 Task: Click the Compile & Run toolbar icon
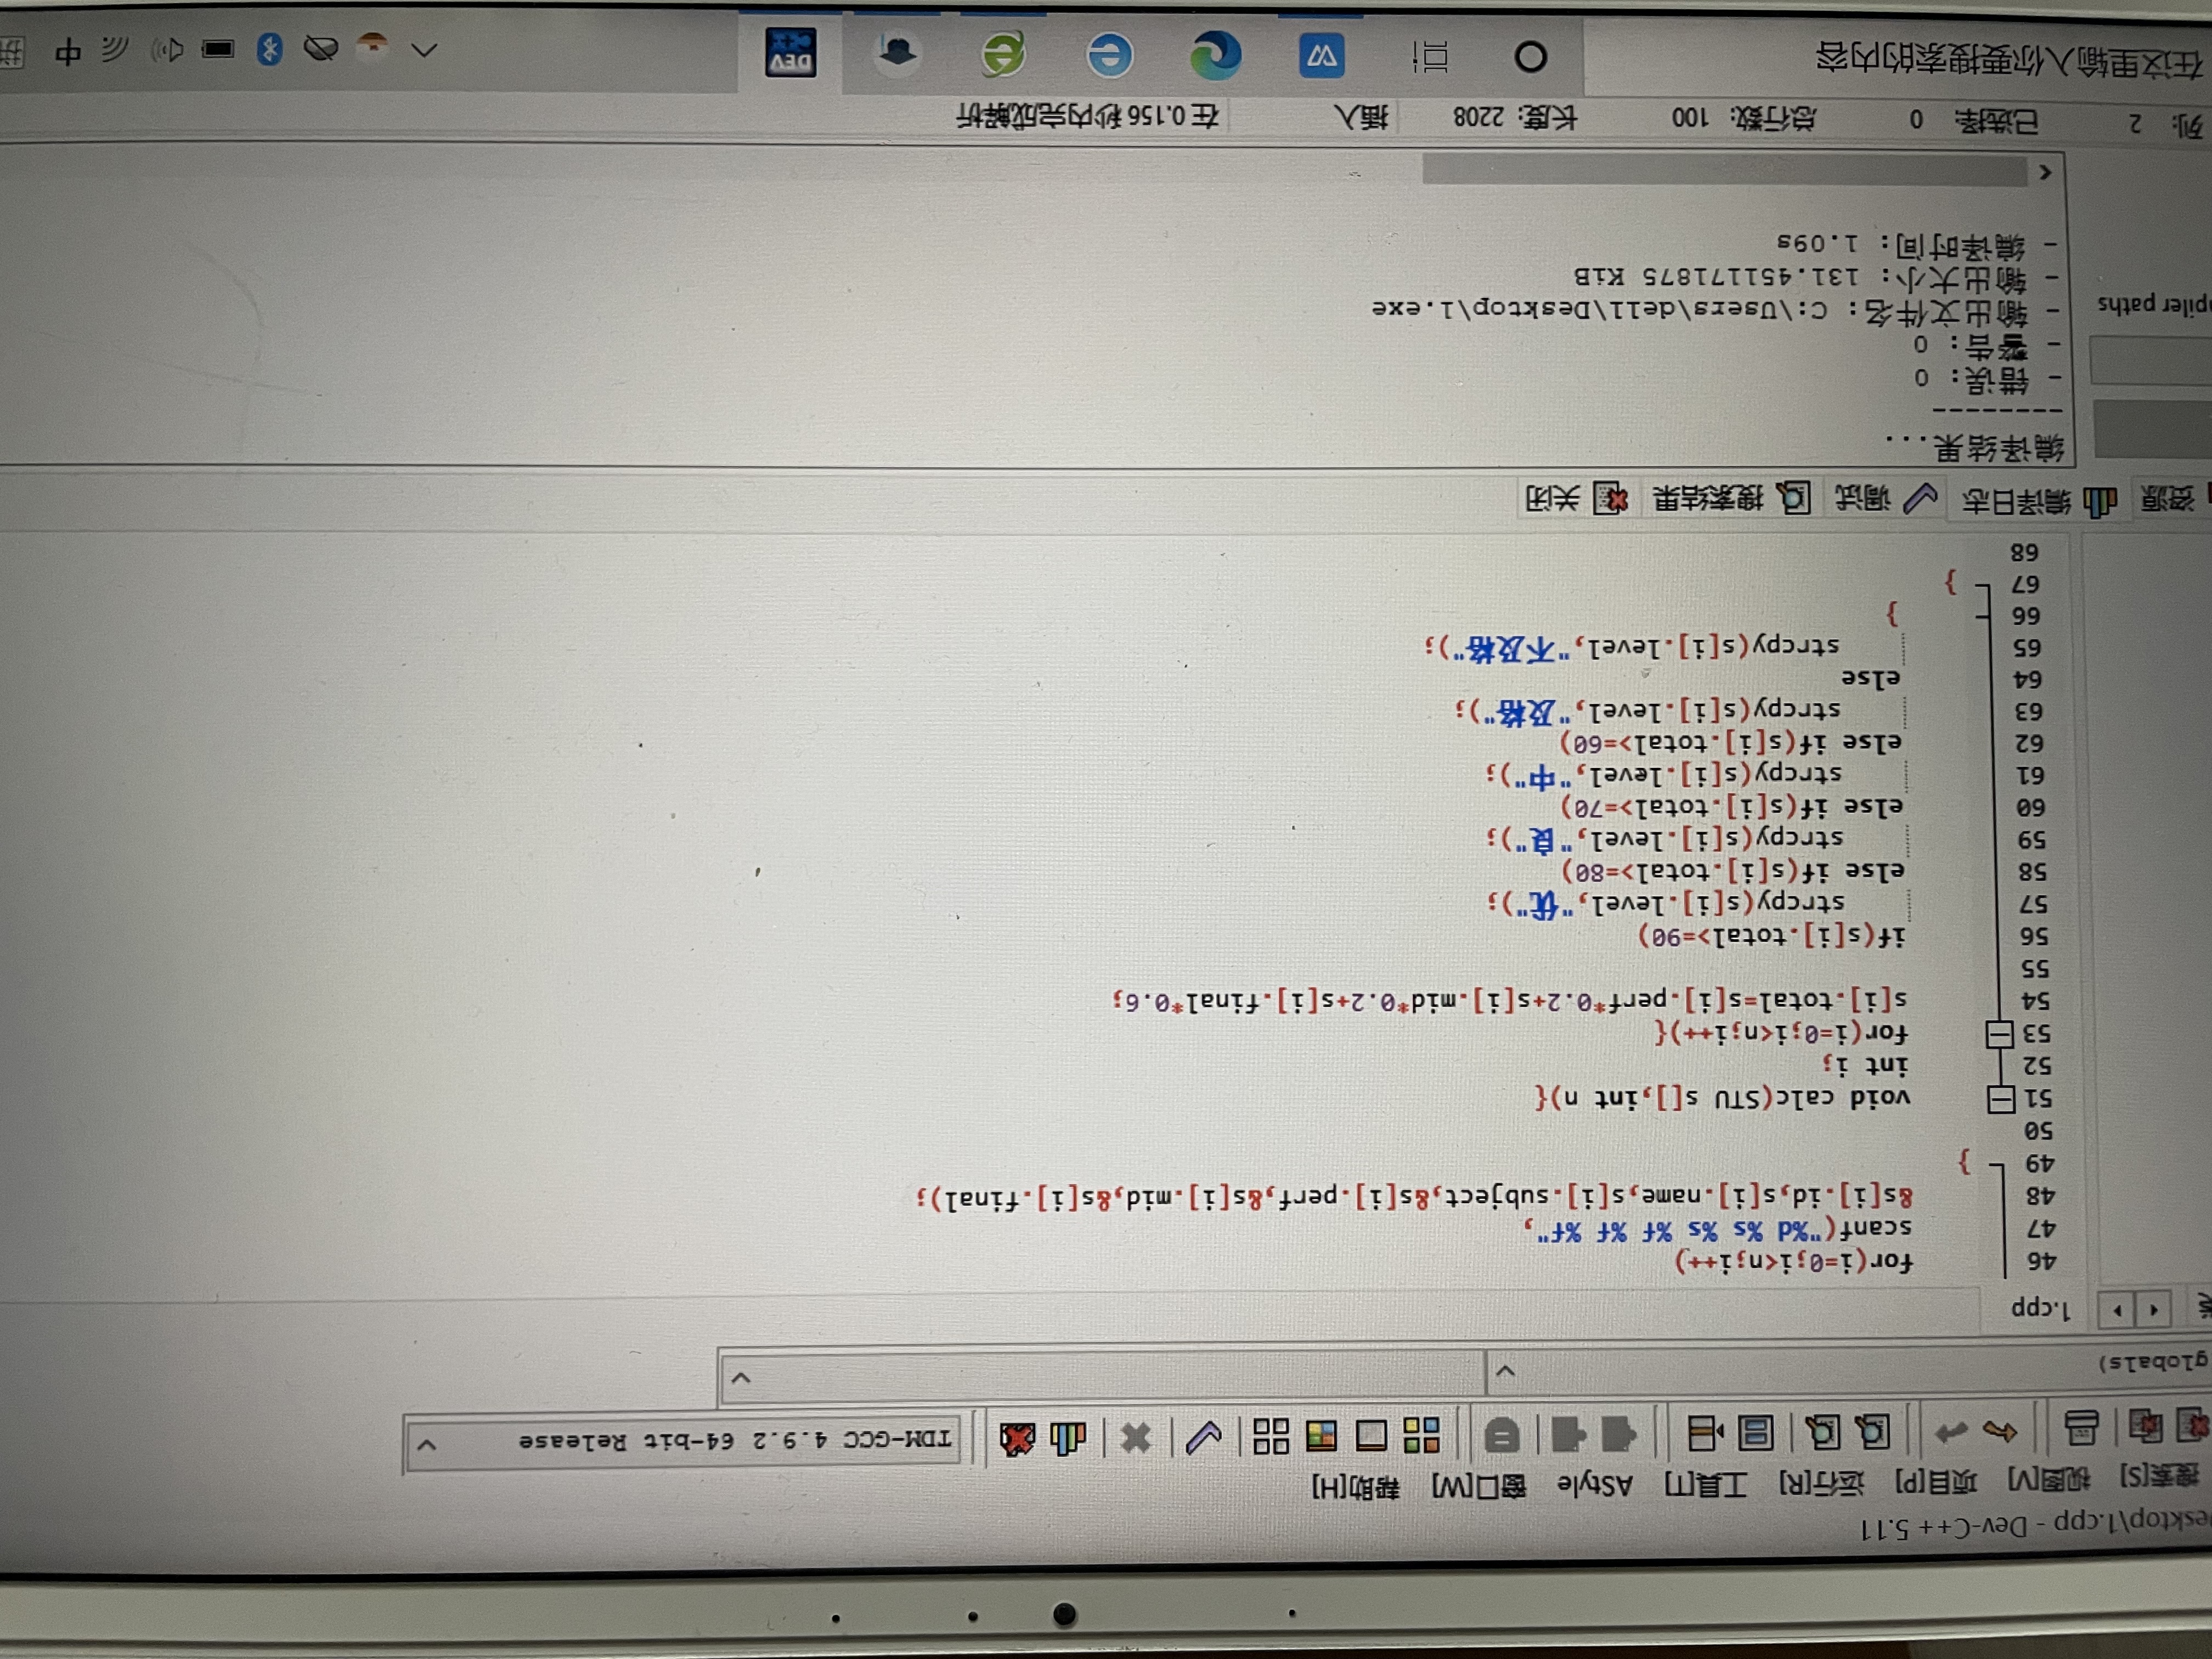(x=1321, y=1437)
